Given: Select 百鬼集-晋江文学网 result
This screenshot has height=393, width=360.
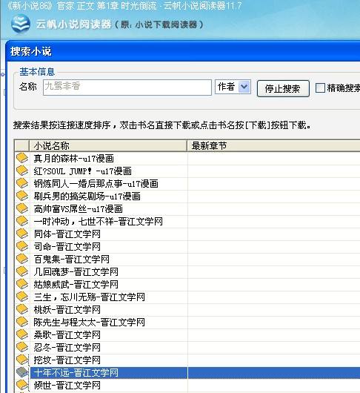Looking at the screenshot, I should (72, 260).
